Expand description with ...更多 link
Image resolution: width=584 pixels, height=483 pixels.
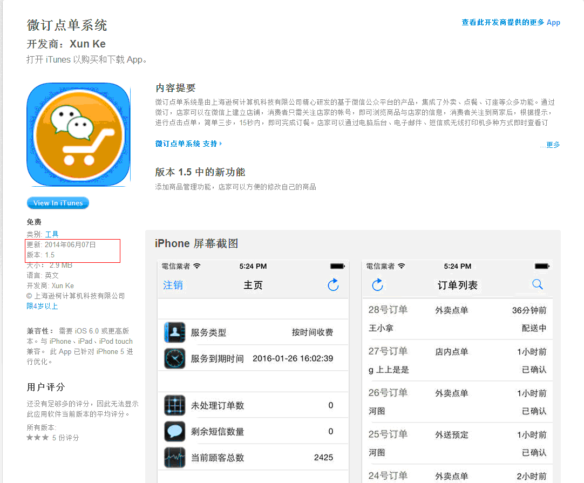(x=550, y=145)
